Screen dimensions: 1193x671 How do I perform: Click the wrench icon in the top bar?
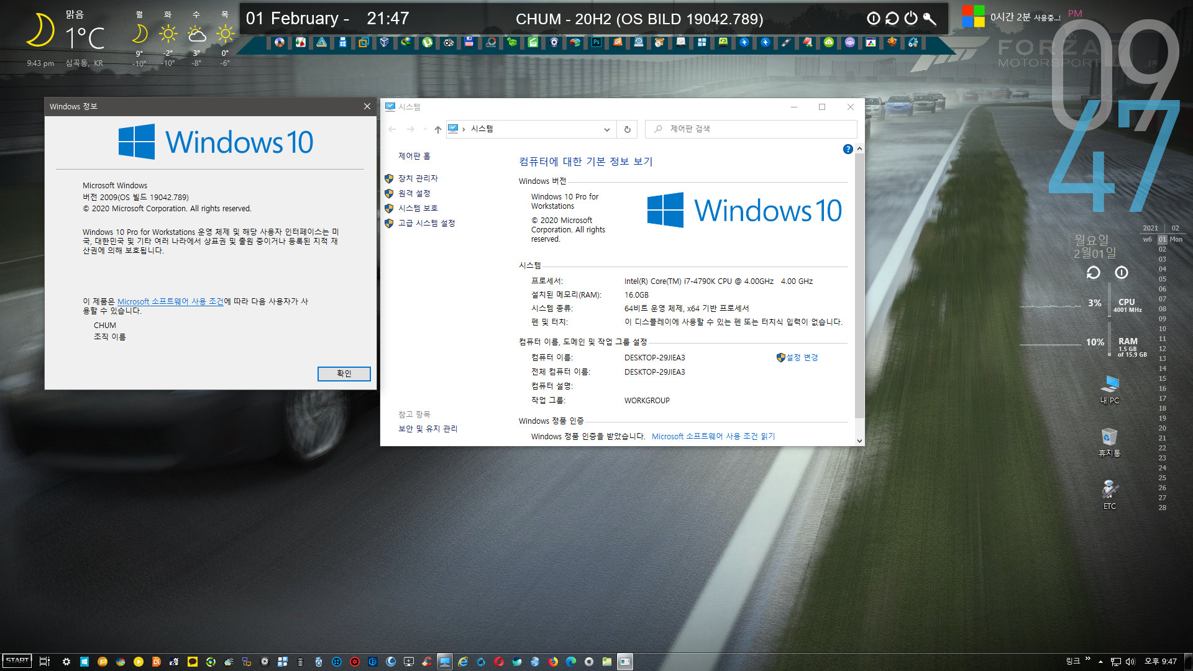point(930,19)
